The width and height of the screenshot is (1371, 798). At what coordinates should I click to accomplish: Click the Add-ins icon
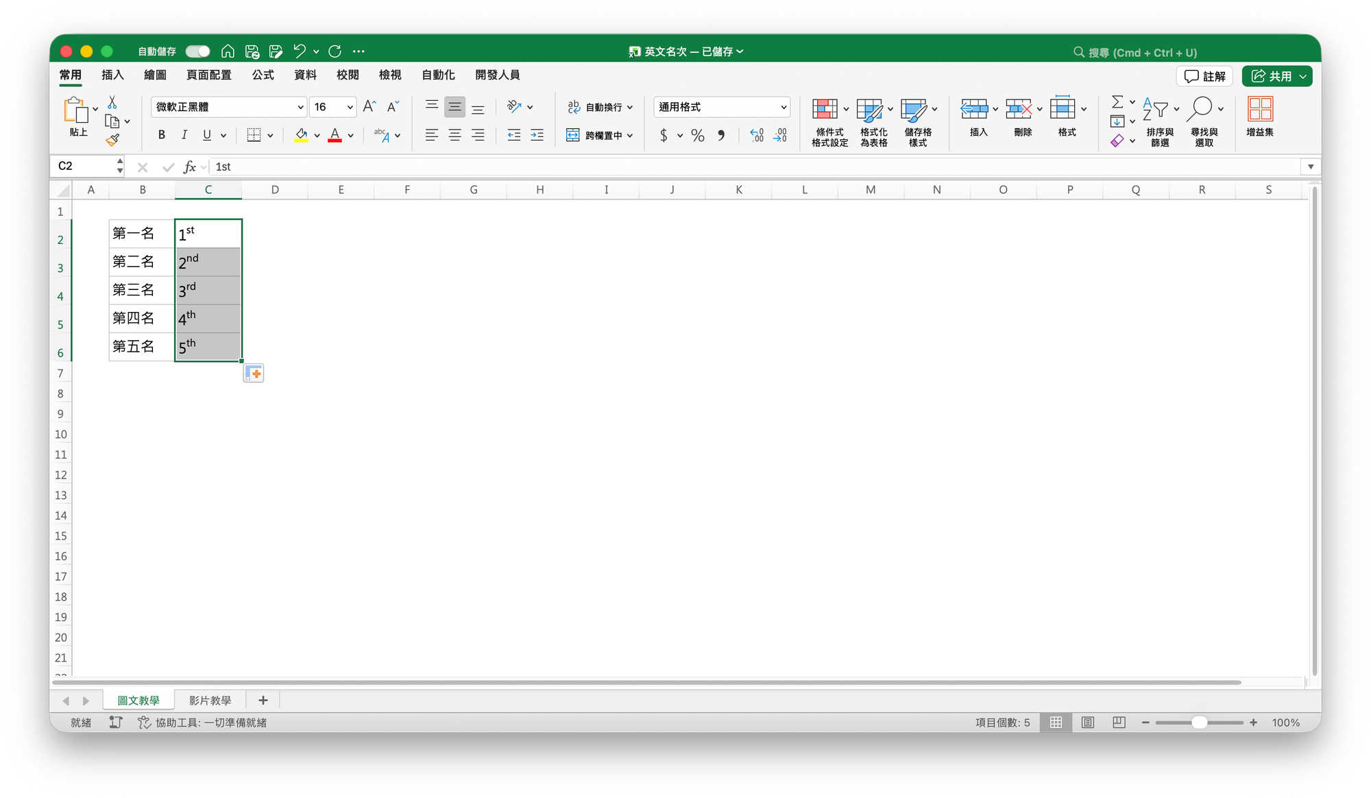click(1260, 110)
